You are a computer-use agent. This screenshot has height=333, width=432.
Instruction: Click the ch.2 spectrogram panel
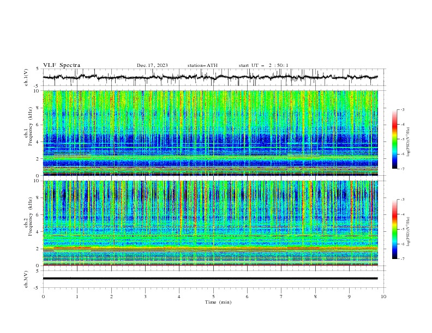210,223
